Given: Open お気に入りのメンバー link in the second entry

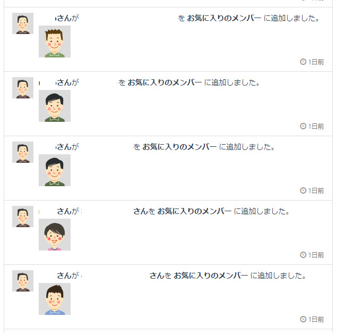Looking at the screenshot, I should (x=165, y=82).
